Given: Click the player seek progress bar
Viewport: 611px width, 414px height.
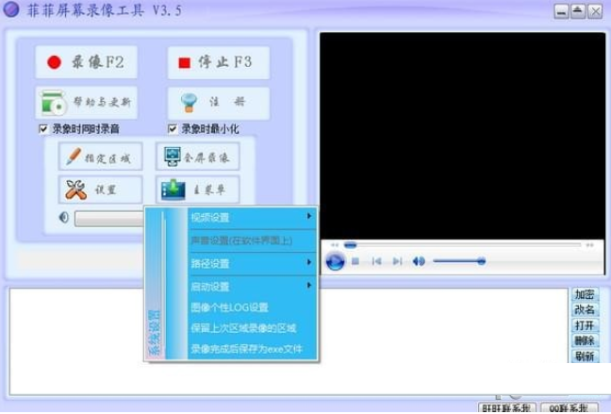Looking at the screenshot, I should click(x=463, y=245).
